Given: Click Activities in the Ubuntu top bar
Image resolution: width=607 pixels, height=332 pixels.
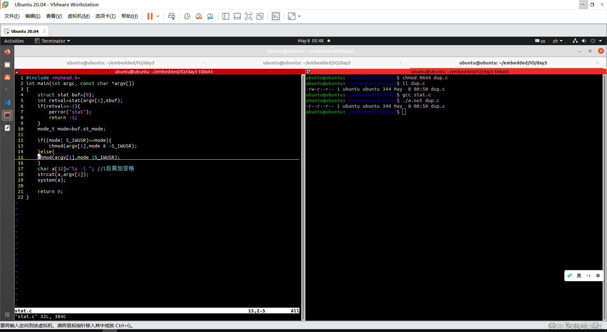Looking at the screenshot, I should 14,41.
